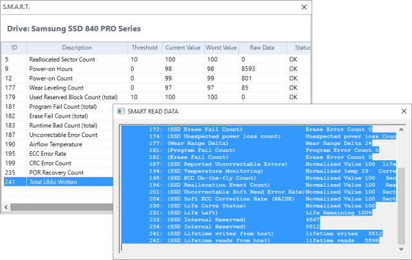This screenshot has width=412, height=260.
Task: Click line 181 (Program Fail Count)
Action: point(264,150)
